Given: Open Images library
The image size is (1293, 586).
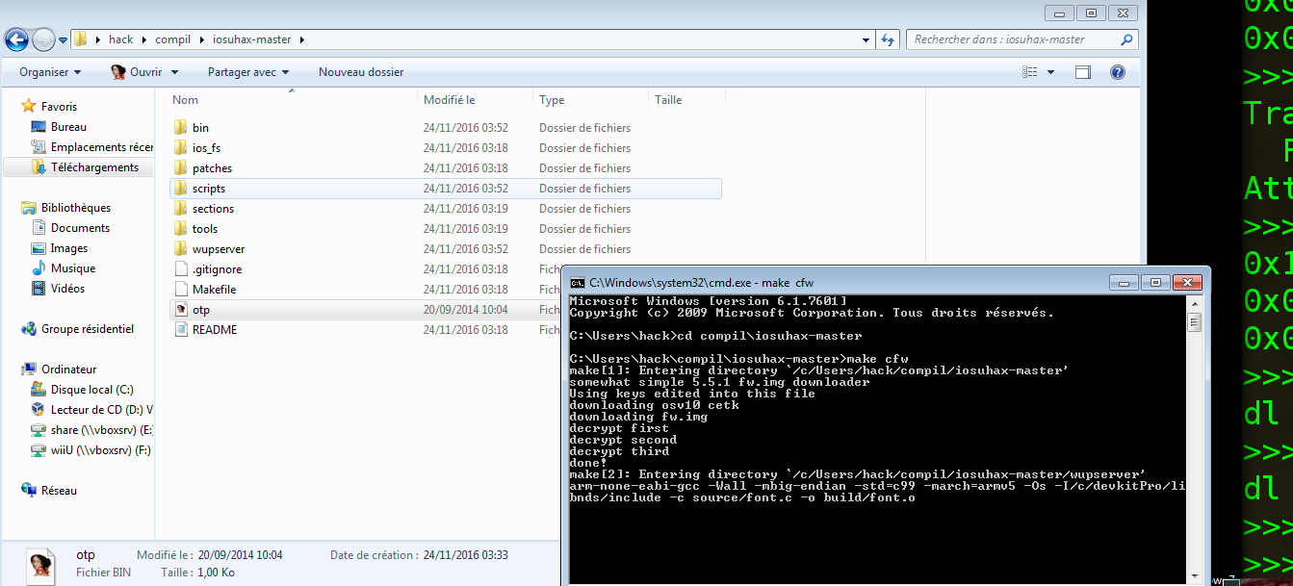Looking at the screenshot, I should coord(69,248).
